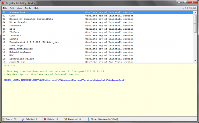199x123 pixels.
Task: Click the HKEY_LOCAL_MACHINE registry path line
Action: [x=65, y=80]
